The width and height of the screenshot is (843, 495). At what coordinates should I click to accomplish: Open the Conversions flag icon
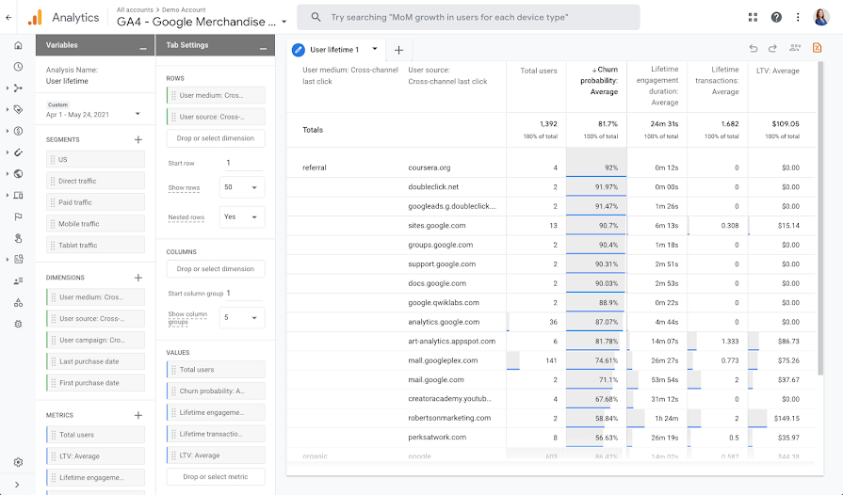tap(18, 216)
